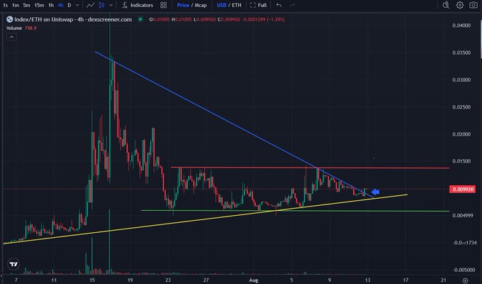Select the 1s timeframe
The width and height of the screenshot is (482, 284).
point(5,5)
